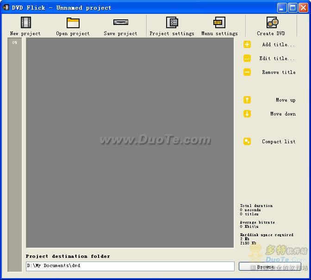The width and height of the screenshot is (311, 280).
Task: Click the '2 Mb' value
Action: [x=244, y=239]
